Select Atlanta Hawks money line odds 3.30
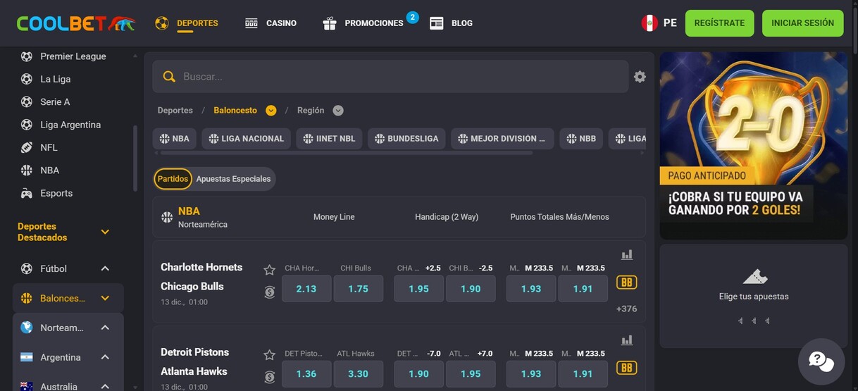 358,374
